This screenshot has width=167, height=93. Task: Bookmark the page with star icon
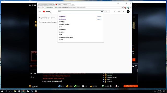pos(122,7)
